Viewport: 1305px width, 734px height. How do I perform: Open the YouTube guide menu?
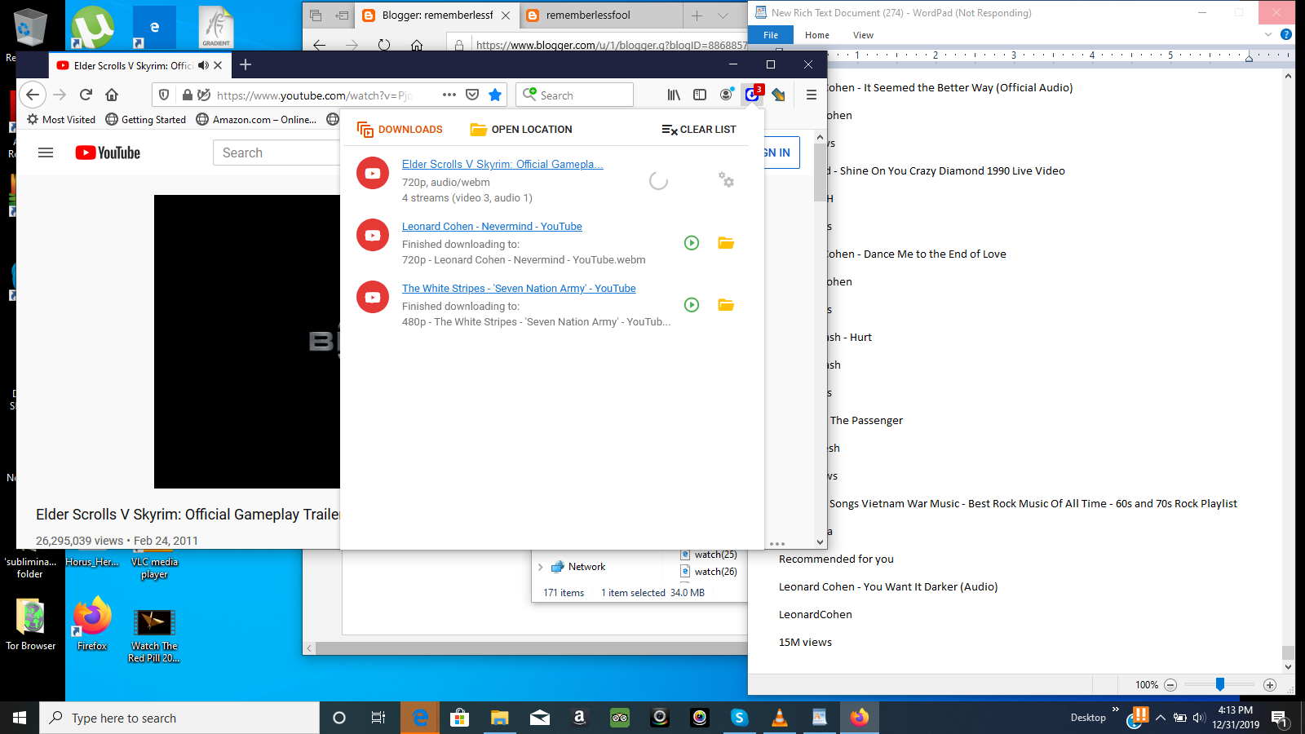click(x=46, y=153)
